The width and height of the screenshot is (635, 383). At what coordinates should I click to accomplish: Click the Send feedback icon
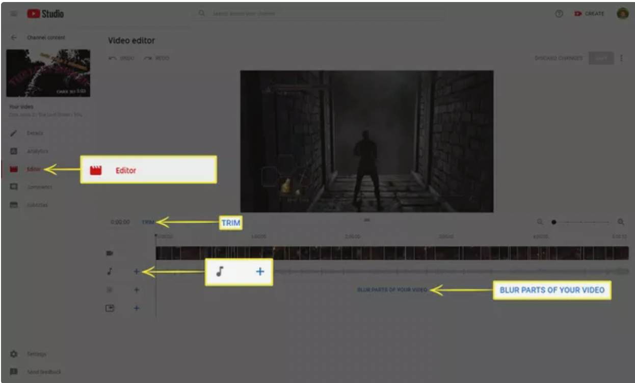14,372
